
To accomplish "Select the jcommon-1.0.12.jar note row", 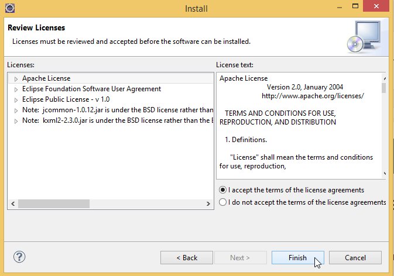I will pyautogui.click(x=111, y=110).
